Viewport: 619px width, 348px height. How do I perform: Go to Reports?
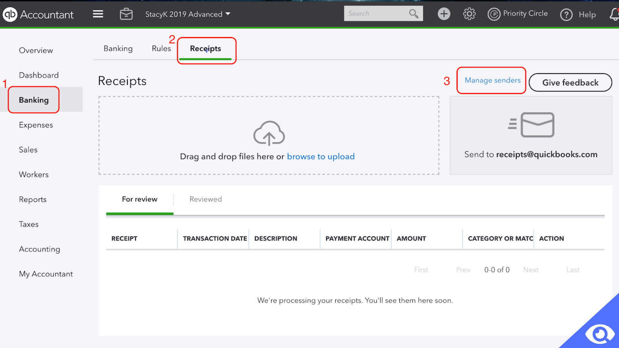33,199
